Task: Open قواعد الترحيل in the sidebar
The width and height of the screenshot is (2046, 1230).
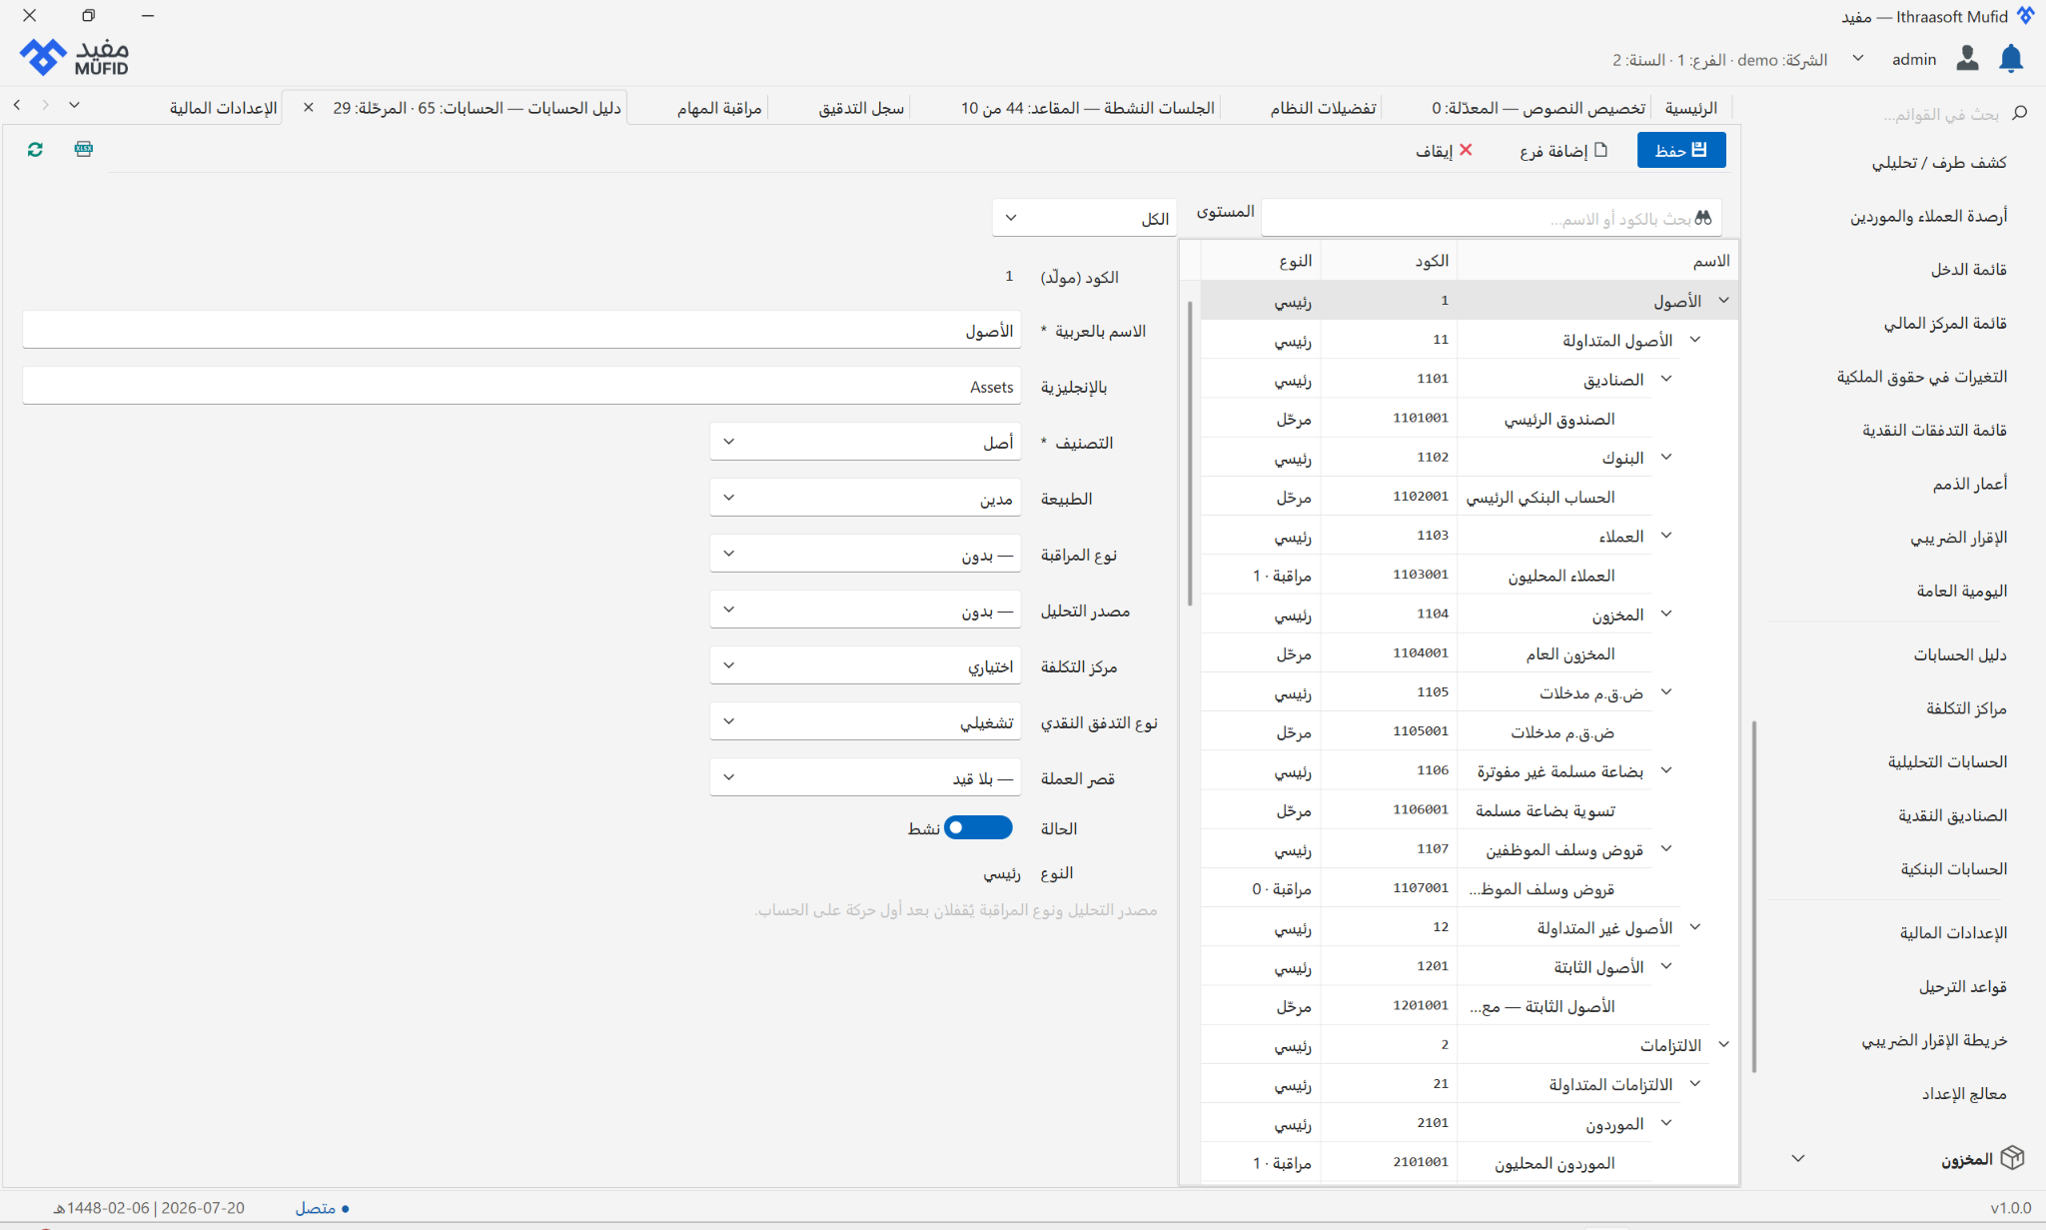Action: coord(1962,986)
